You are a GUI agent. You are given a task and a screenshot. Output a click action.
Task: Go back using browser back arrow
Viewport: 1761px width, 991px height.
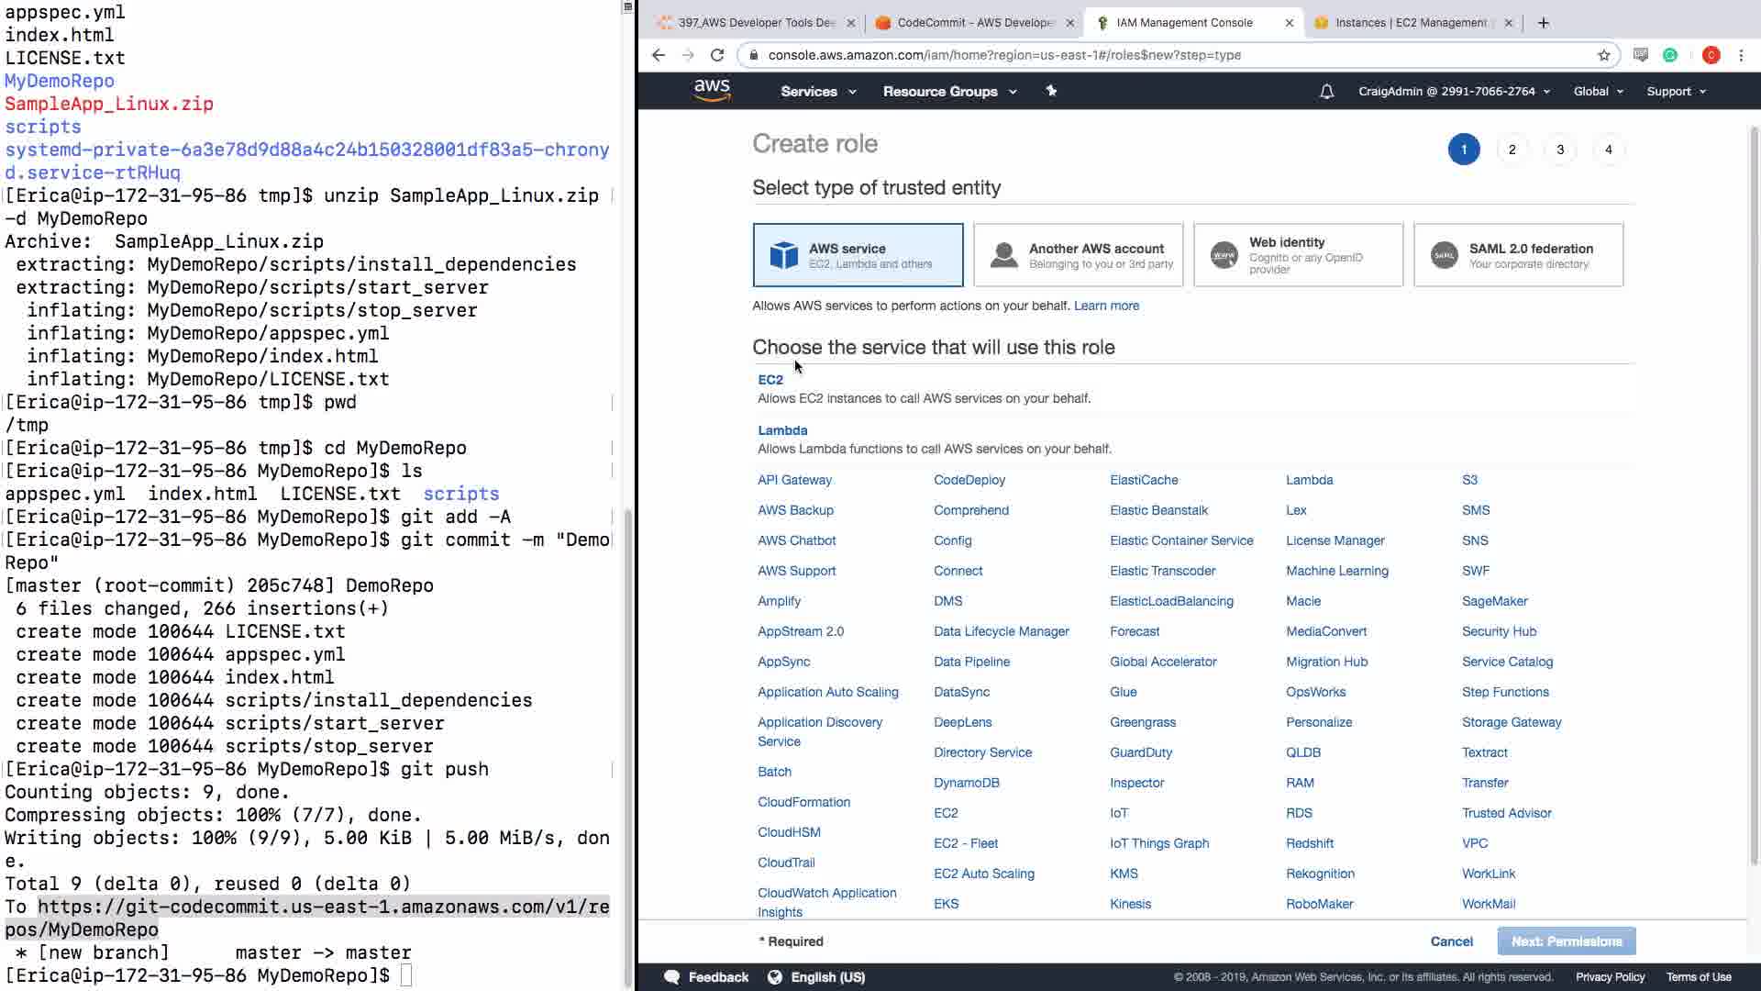tap(659, 55)
